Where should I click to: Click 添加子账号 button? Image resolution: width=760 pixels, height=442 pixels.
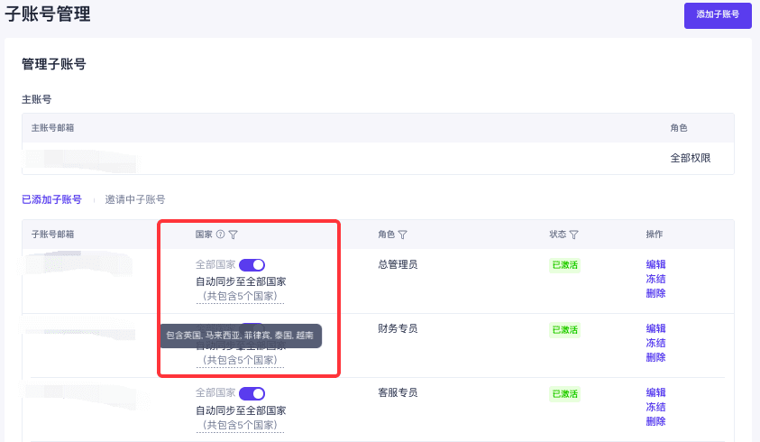(x=718, y=15)
